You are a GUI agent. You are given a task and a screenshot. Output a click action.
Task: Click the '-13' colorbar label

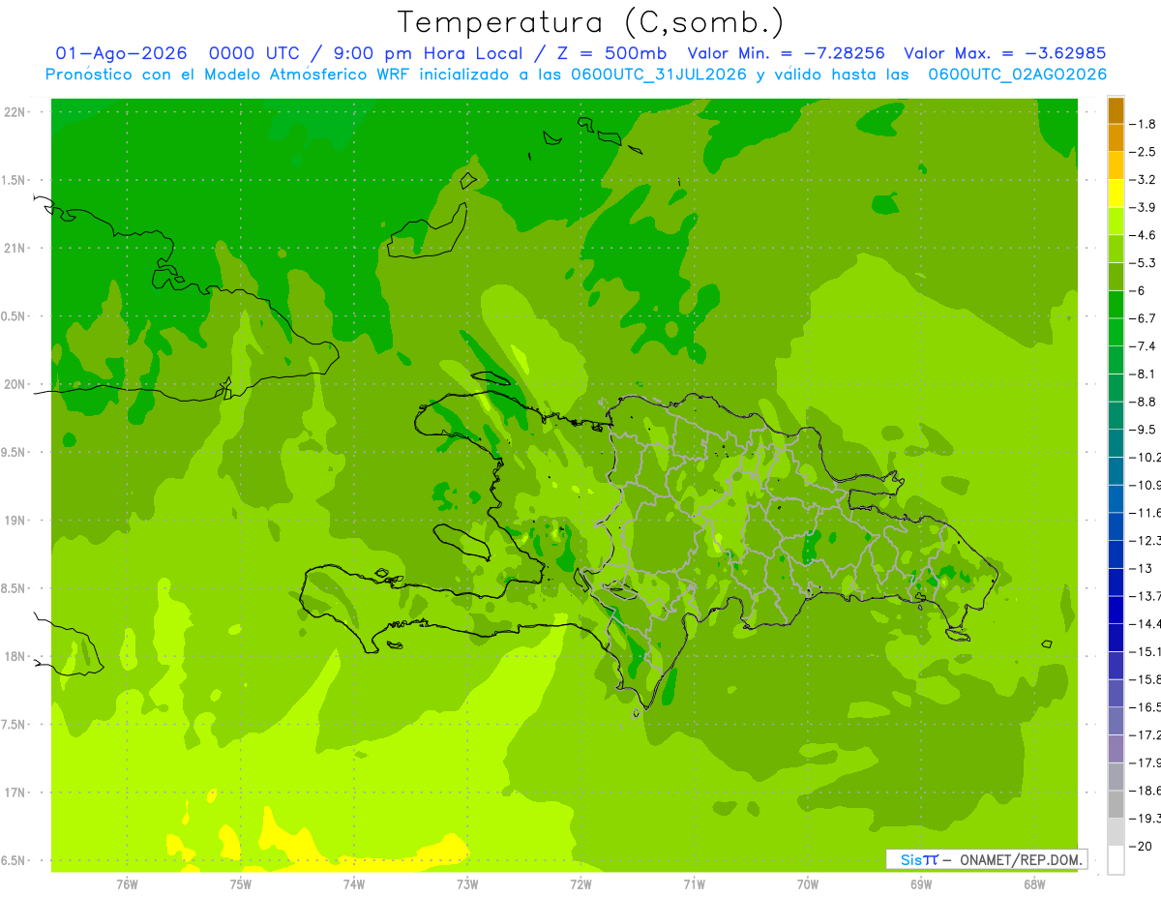[1142, 568]
